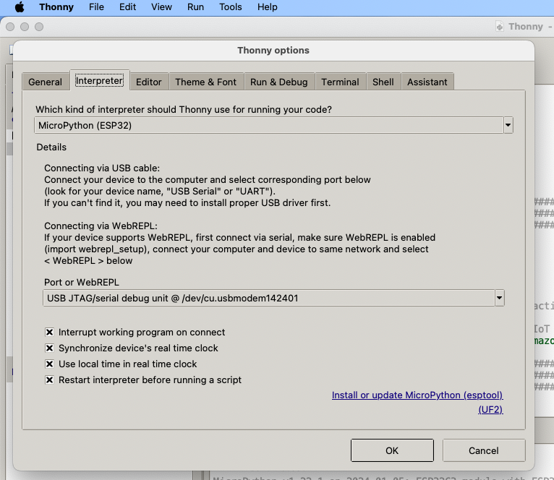The width and height of the screenshot is (554, 480).
Task: Expand interpreter kind dropdown arrow
Action: (508, 125)
